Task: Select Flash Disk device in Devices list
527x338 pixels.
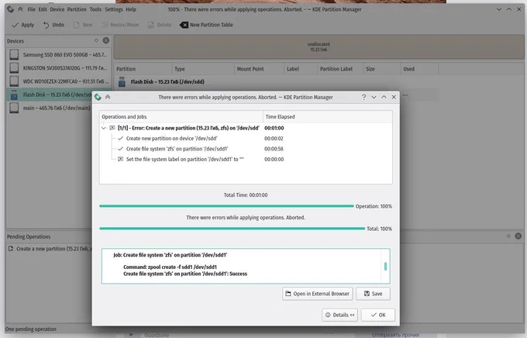Action: 50,95
